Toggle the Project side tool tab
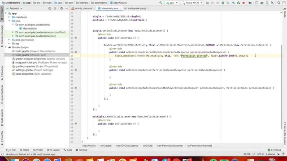The image size is (287, 161). (2, 14)
